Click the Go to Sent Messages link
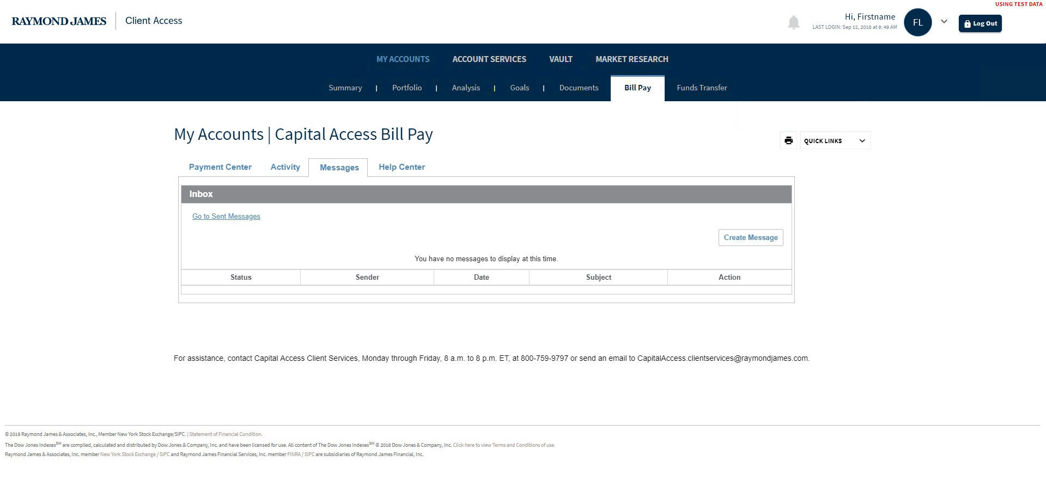The image size is (1046, 492). [x=226, y=216]
